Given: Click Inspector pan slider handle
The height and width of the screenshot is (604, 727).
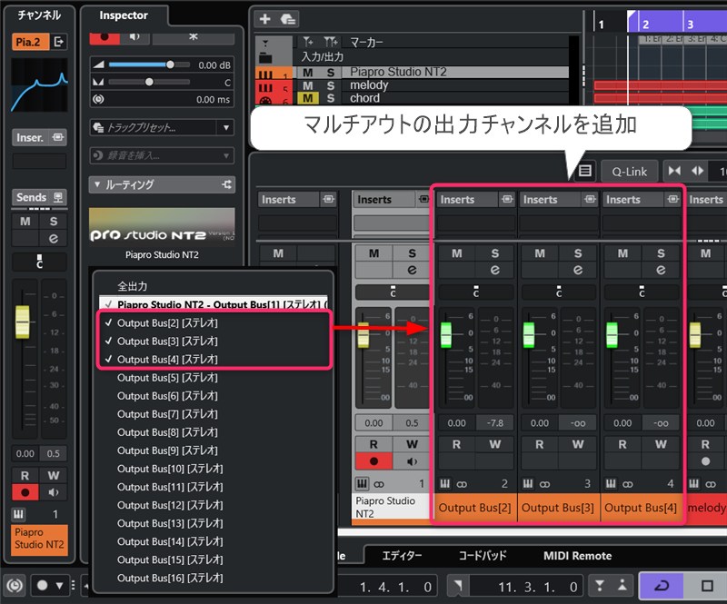Looking at the screenshot, I should [x=149, y=82].
